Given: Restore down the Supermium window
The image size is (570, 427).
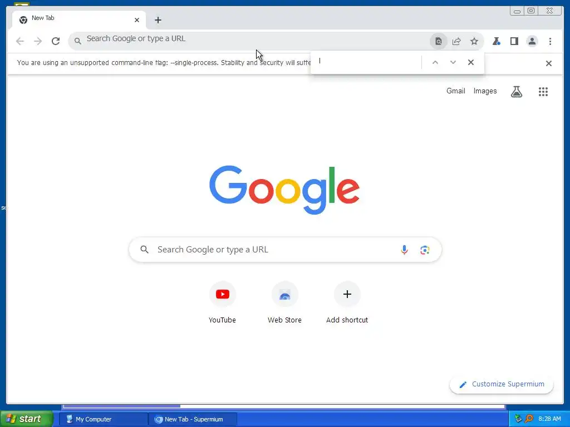Looking at the screenshot, I should (530, 11).
